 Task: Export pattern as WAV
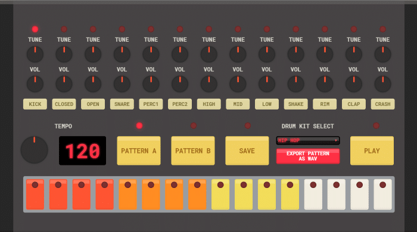pos(308,156)
